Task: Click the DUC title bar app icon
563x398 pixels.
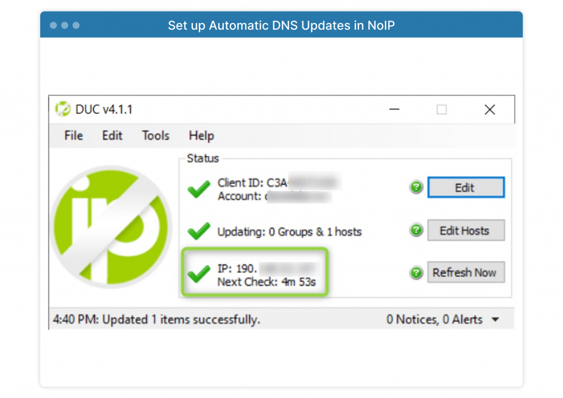Action: pyautogui.click(x=63, y=109)
